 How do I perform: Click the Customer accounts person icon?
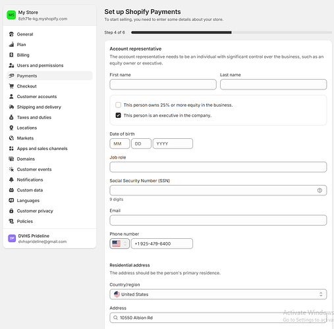11,97
